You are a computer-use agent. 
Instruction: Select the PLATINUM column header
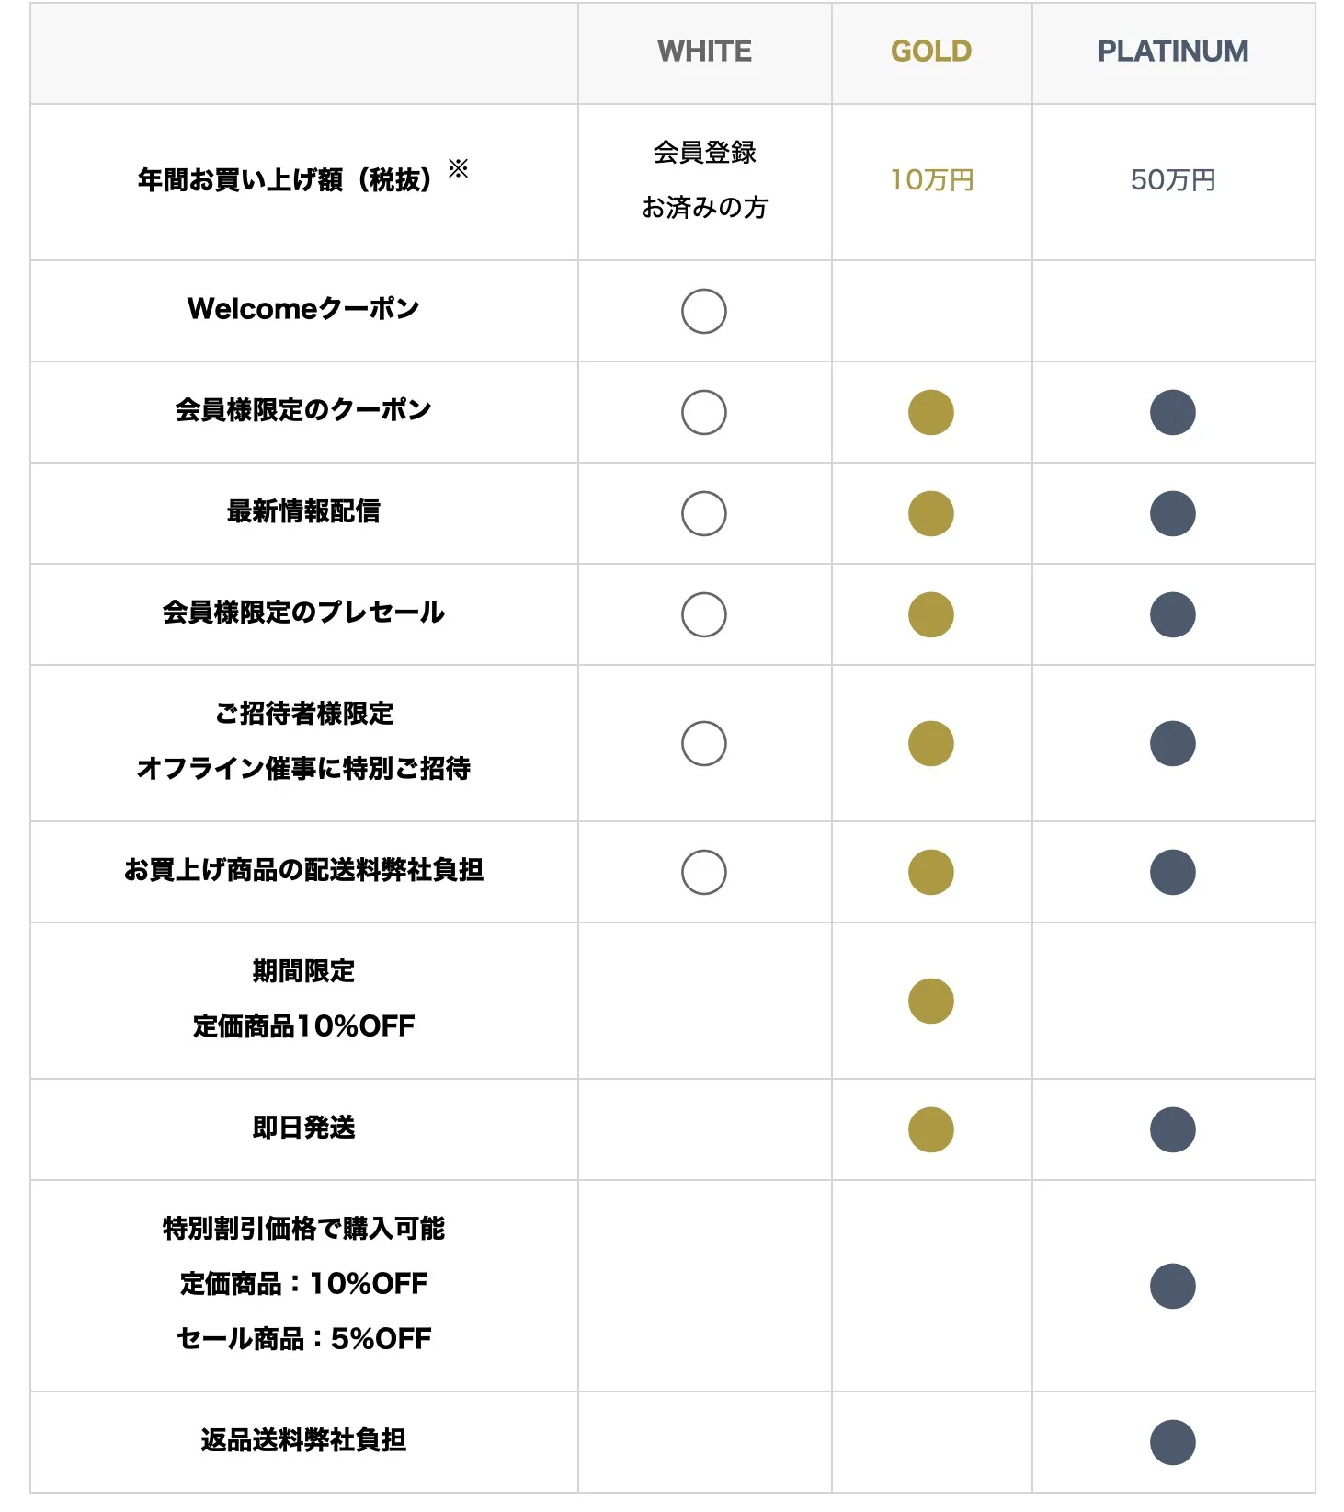1173,52
